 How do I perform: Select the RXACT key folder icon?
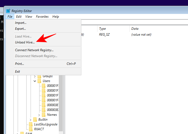(x=31, y=129)
